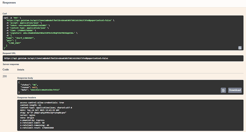Click the x-ratelimit-limit: 50 header

(x=32, y=123)
